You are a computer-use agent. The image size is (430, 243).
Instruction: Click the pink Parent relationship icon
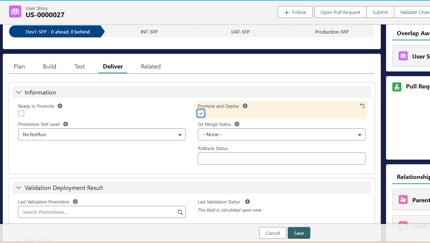(x=403, y=200)
